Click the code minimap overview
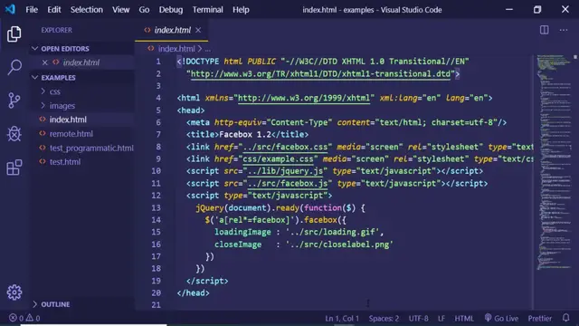 [x=553, y=163]
